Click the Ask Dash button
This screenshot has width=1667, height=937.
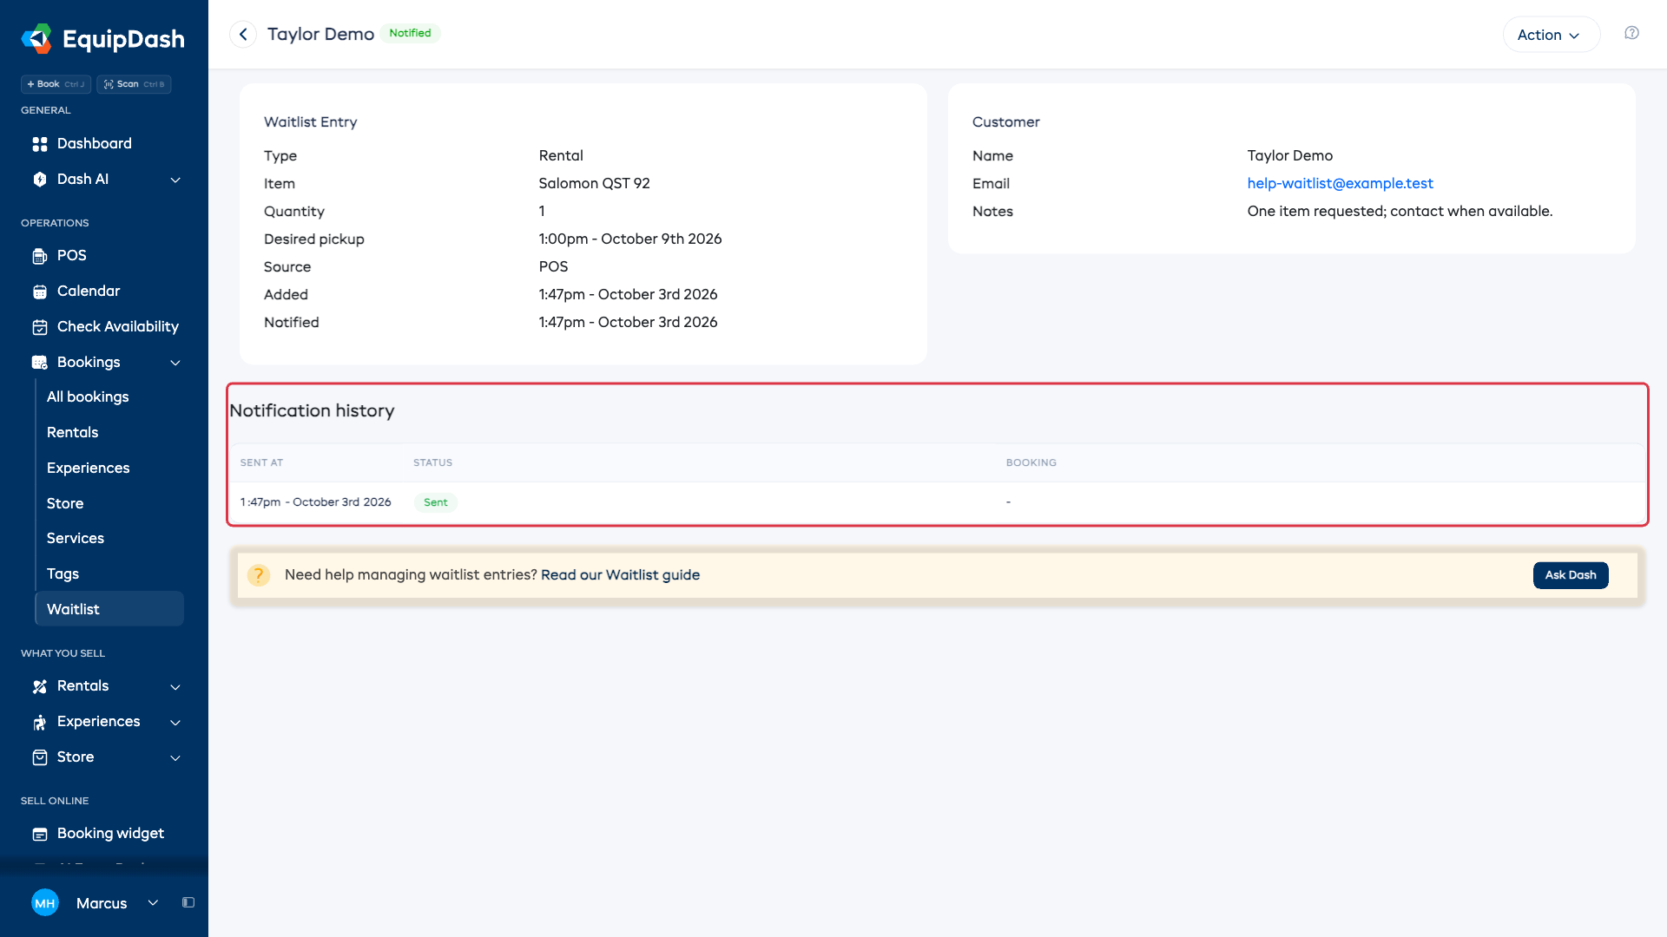tap(1571, 575)
